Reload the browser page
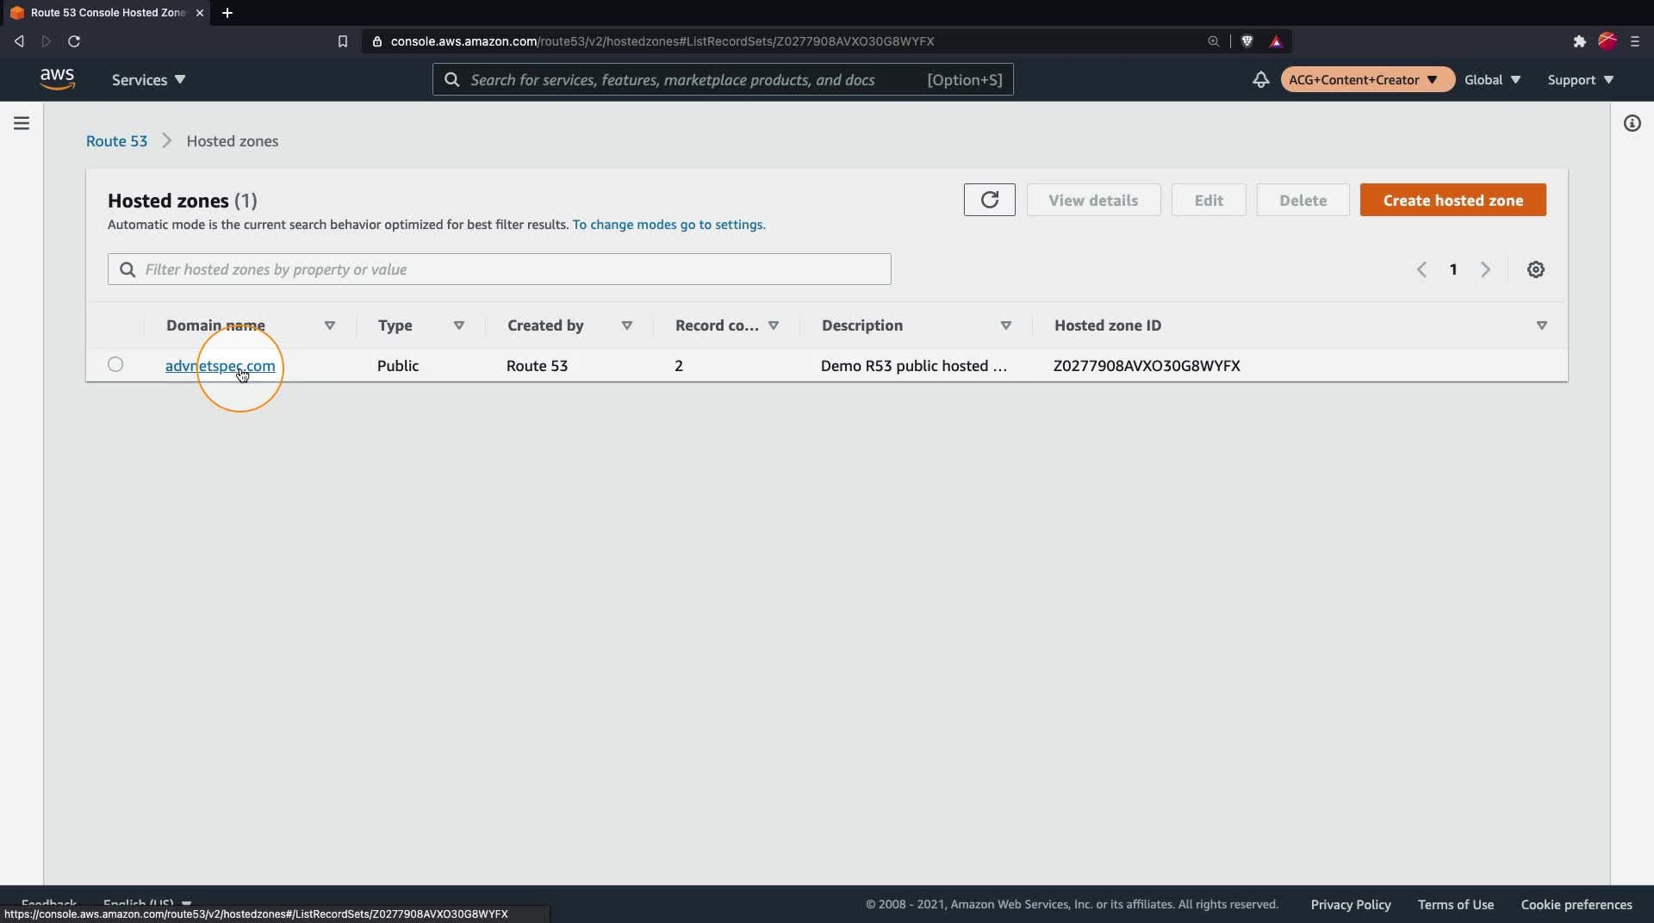1654x923 pixels. pyautogui.click(x=74, y=41)
